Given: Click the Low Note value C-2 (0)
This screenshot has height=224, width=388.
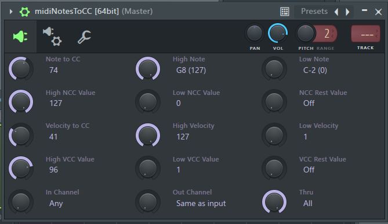Looking at the screenshot, I should point(315,70).
